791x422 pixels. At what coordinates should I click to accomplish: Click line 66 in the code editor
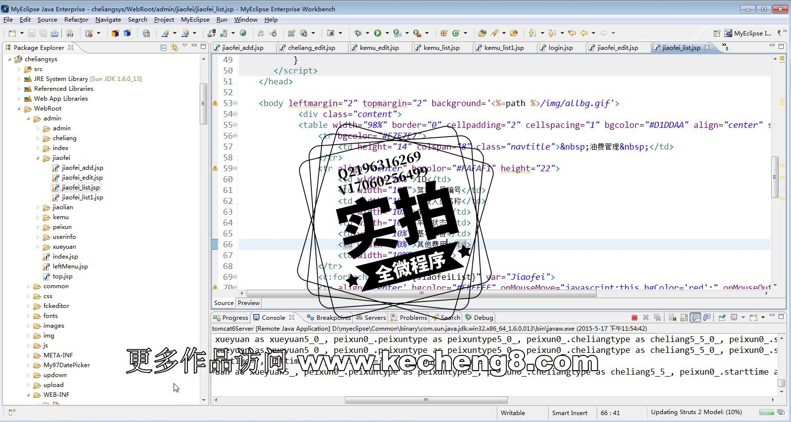(504, 244)
